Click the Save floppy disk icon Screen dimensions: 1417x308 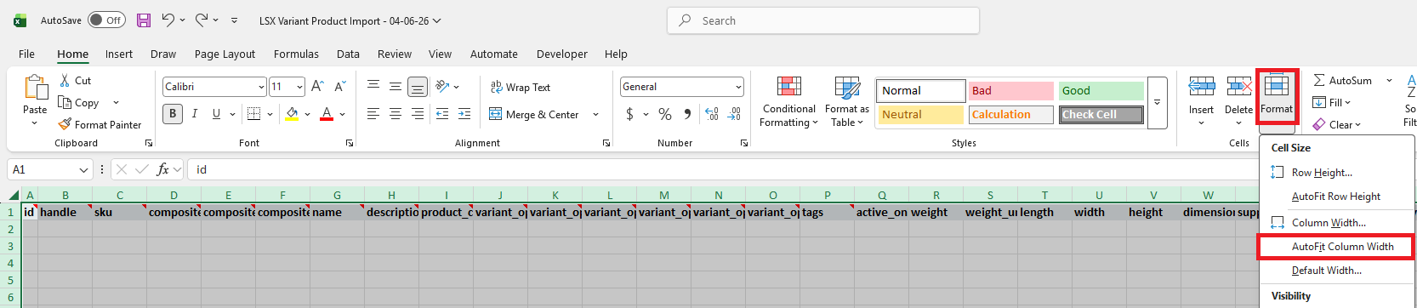click(x=144, y=20)
